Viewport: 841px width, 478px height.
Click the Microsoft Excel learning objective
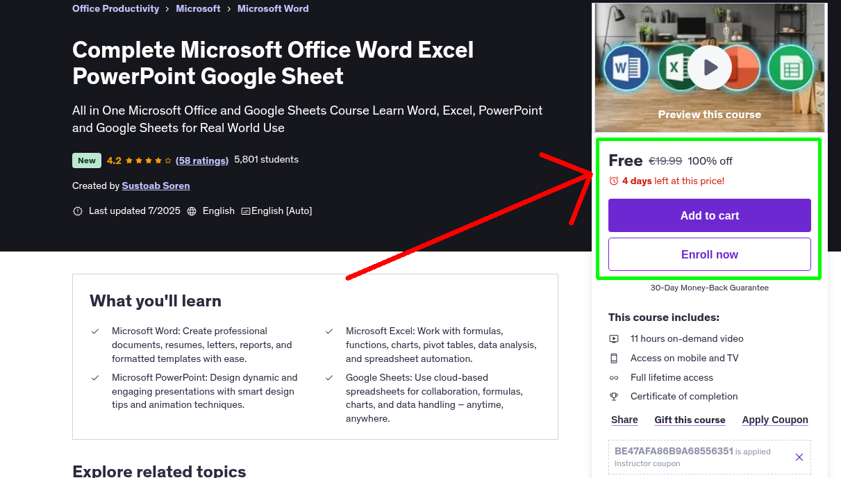441,345
